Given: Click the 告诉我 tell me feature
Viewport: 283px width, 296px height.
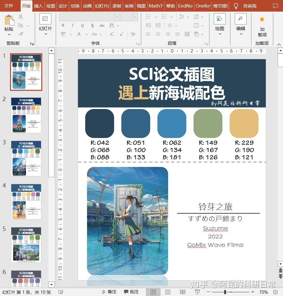Looking at the screenshot, I should pyautogui.click(x=248, y=6).
